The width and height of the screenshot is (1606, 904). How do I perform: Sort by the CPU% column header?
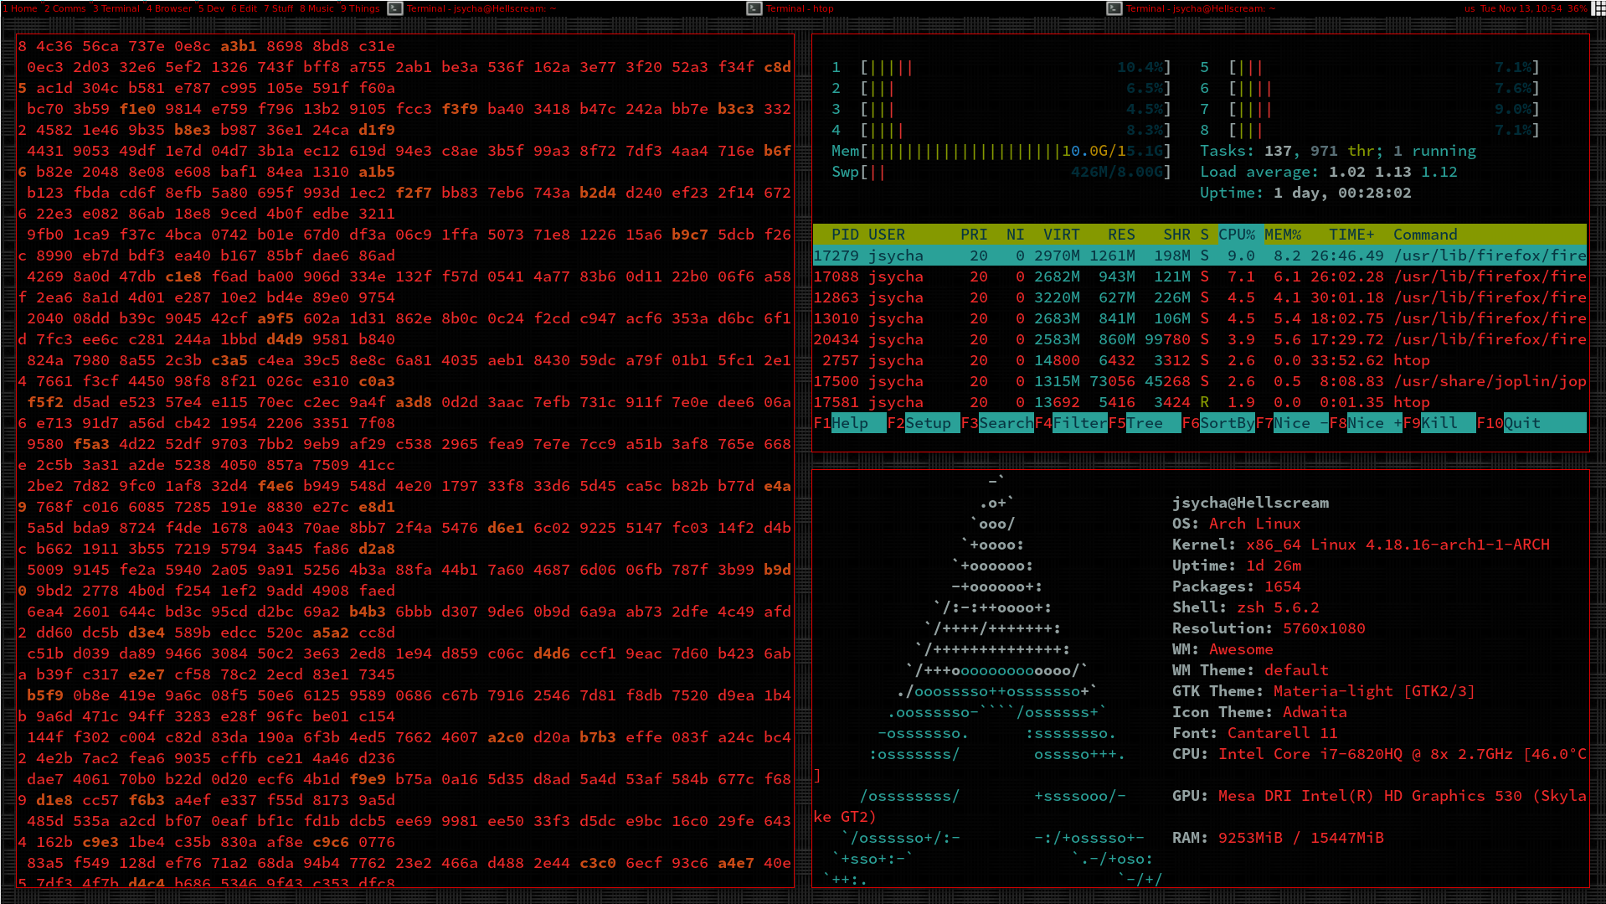(x=1237, y=235)
